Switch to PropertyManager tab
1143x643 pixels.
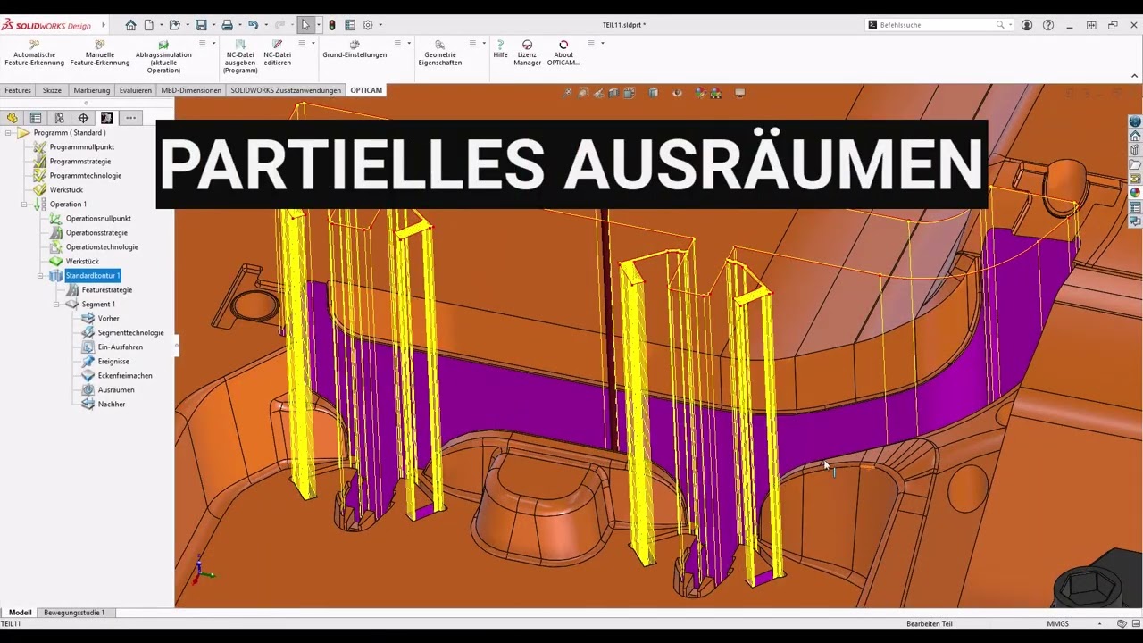pos(36,118)
